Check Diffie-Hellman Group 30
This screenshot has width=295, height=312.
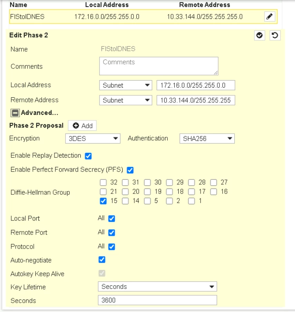click(147, 182)
